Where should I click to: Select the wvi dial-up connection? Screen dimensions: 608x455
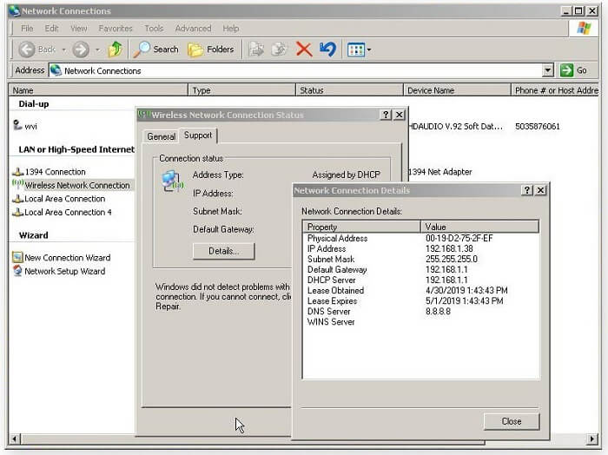[25, 126]
